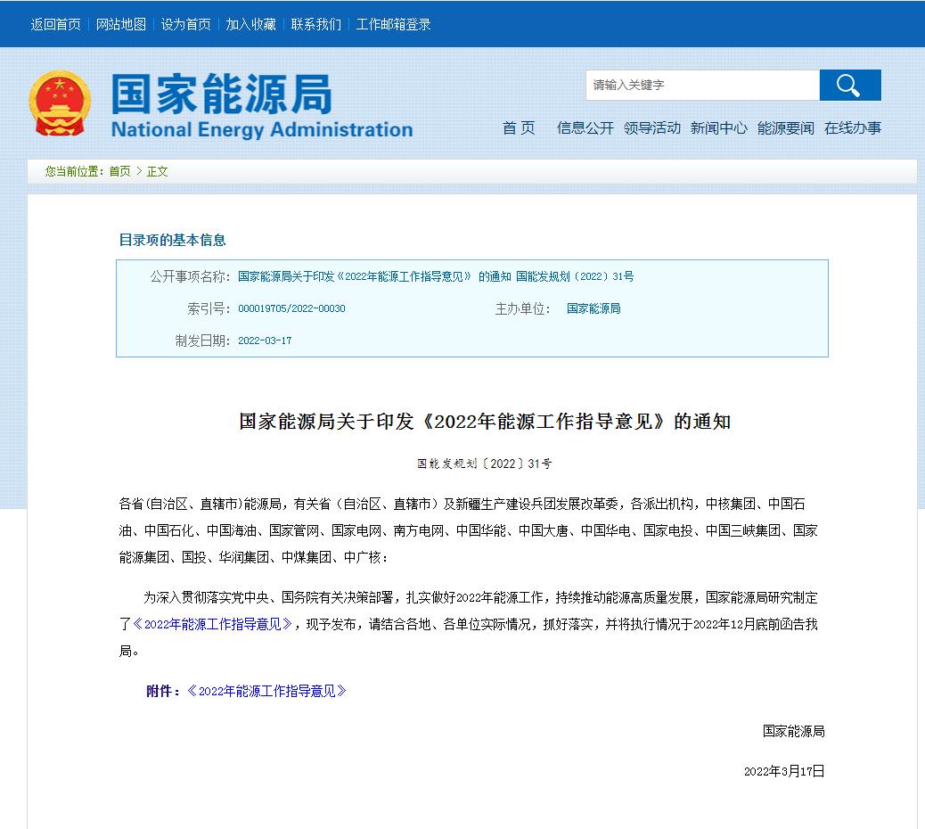925x829 pixels.
Task: Click document number 国能发规划〔2022〕31号 under the title
Action: point(485,464)
